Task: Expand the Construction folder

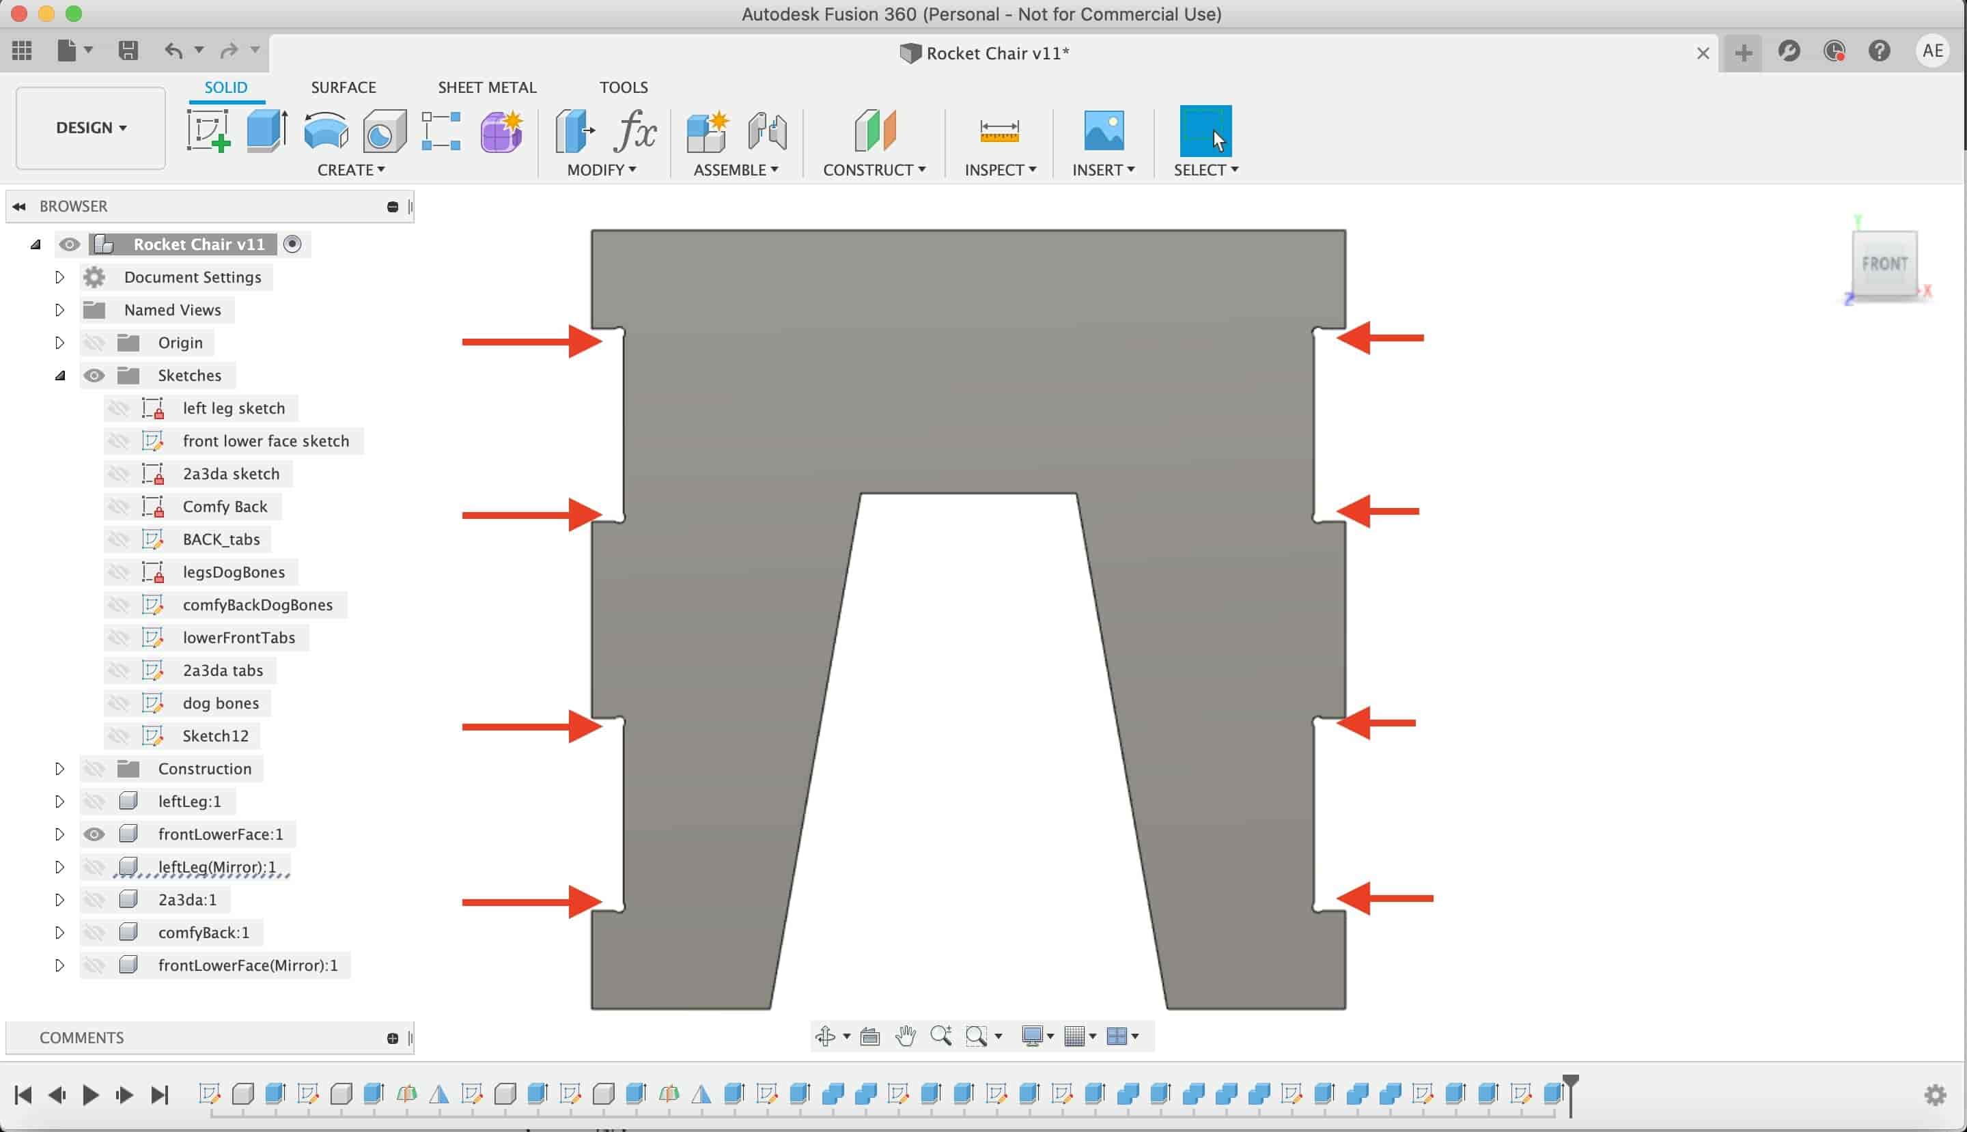Action: tap(57, 767)
